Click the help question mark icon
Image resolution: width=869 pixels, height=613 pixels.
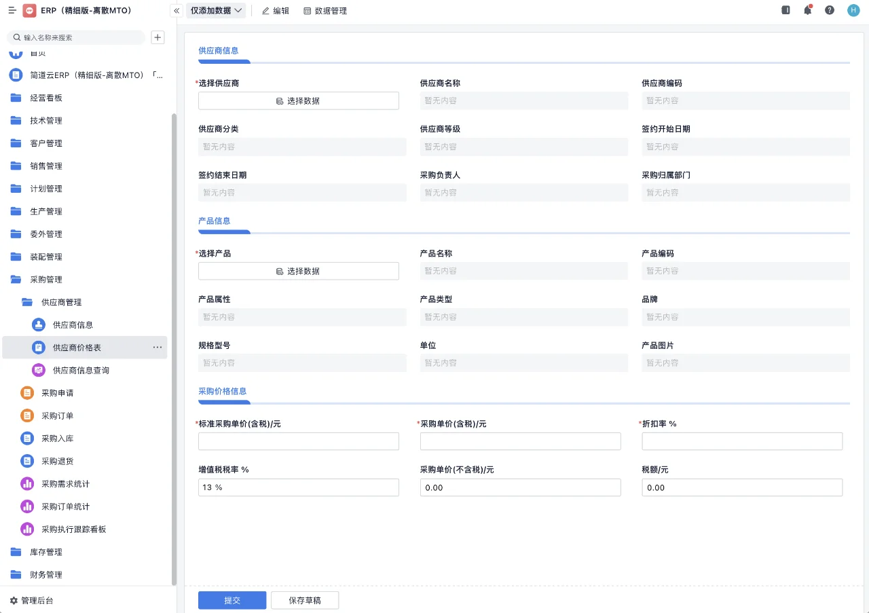tap(830, 10)
